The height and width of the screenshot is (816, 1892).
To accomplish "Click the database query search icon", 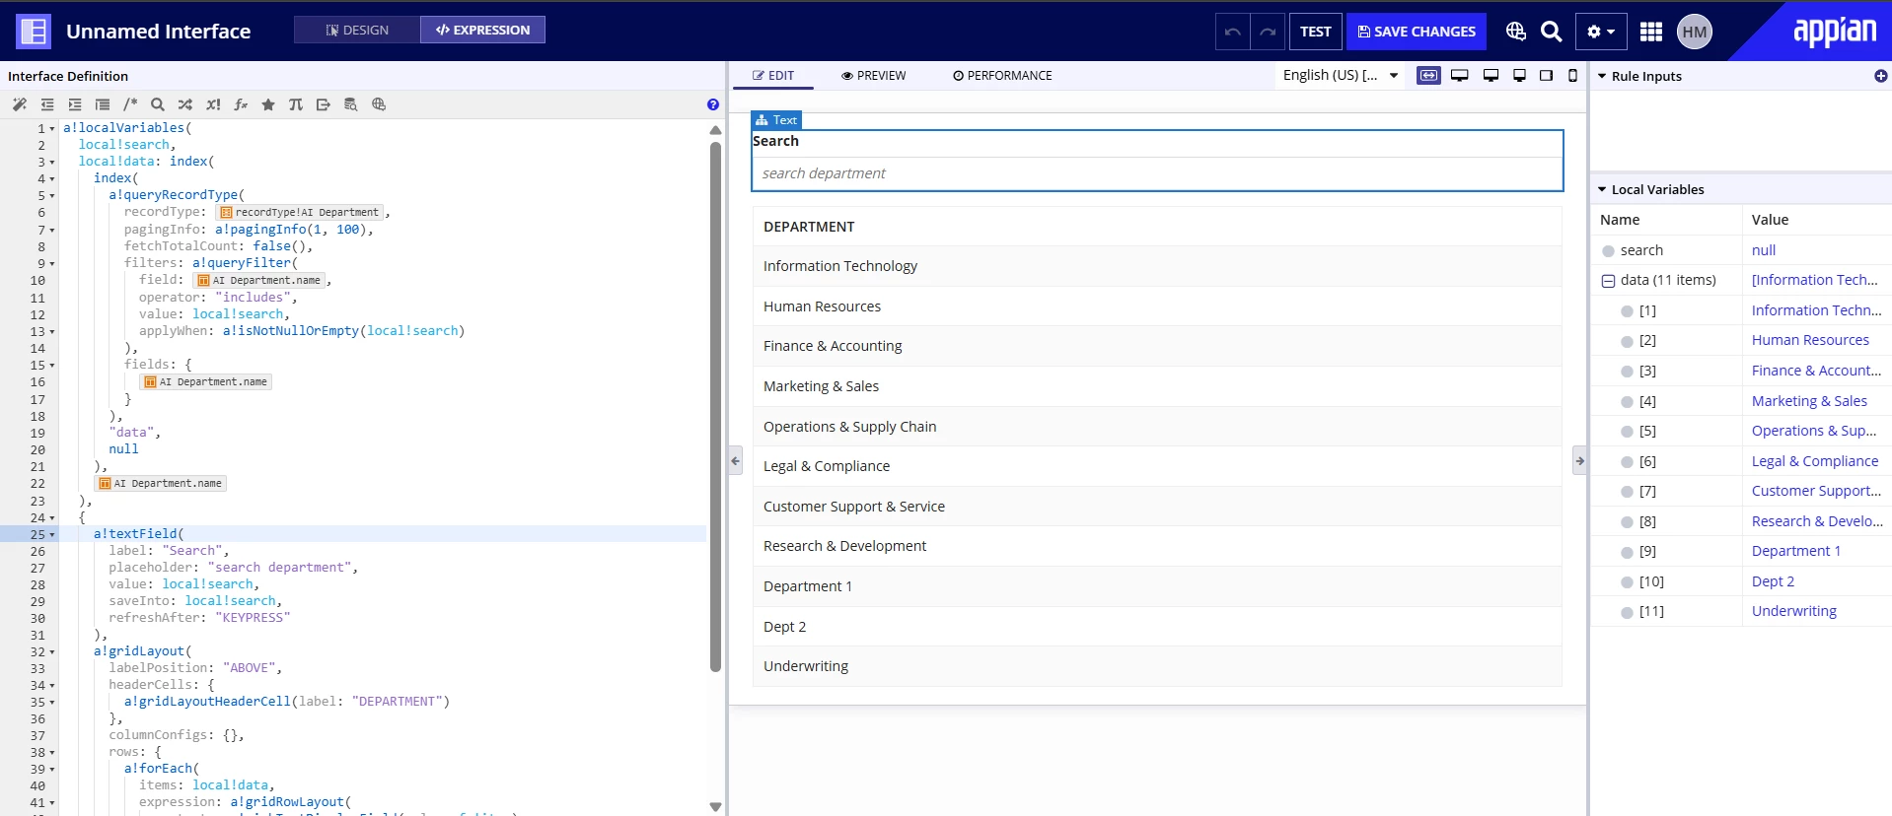I will 351,104.
